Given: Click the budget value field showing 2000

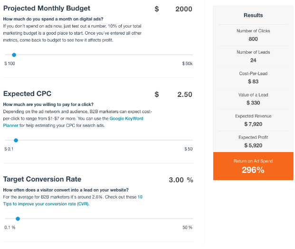Looking at the screenshot, I should point(183,9).
